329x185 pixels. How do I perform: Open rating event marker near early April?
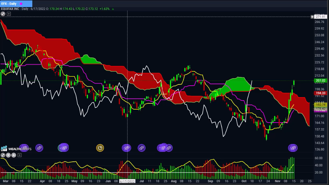tap(39, 148)
